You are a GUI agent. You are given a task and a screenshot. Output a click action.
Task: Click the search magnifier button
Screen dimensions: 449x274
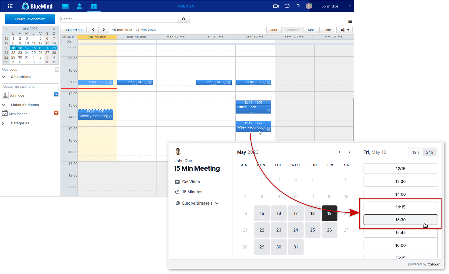[x=183, y=19]
